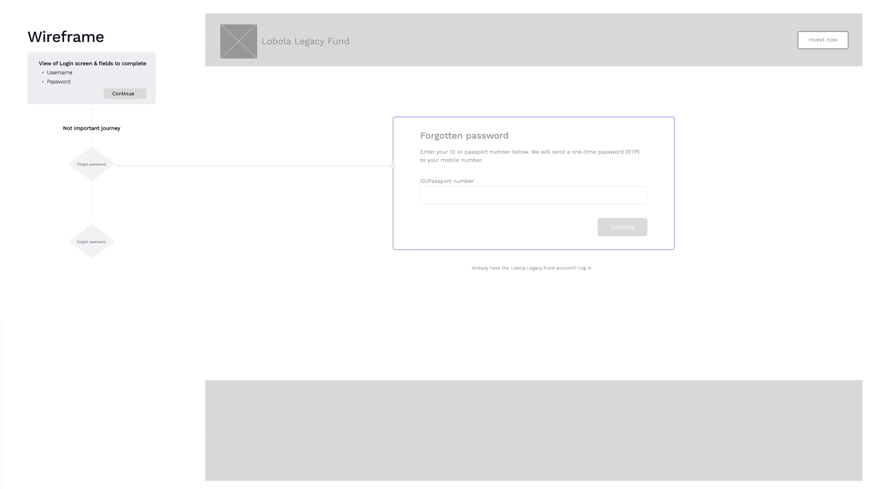
Task: Click the Already have the account text
Action: point(524,268)
